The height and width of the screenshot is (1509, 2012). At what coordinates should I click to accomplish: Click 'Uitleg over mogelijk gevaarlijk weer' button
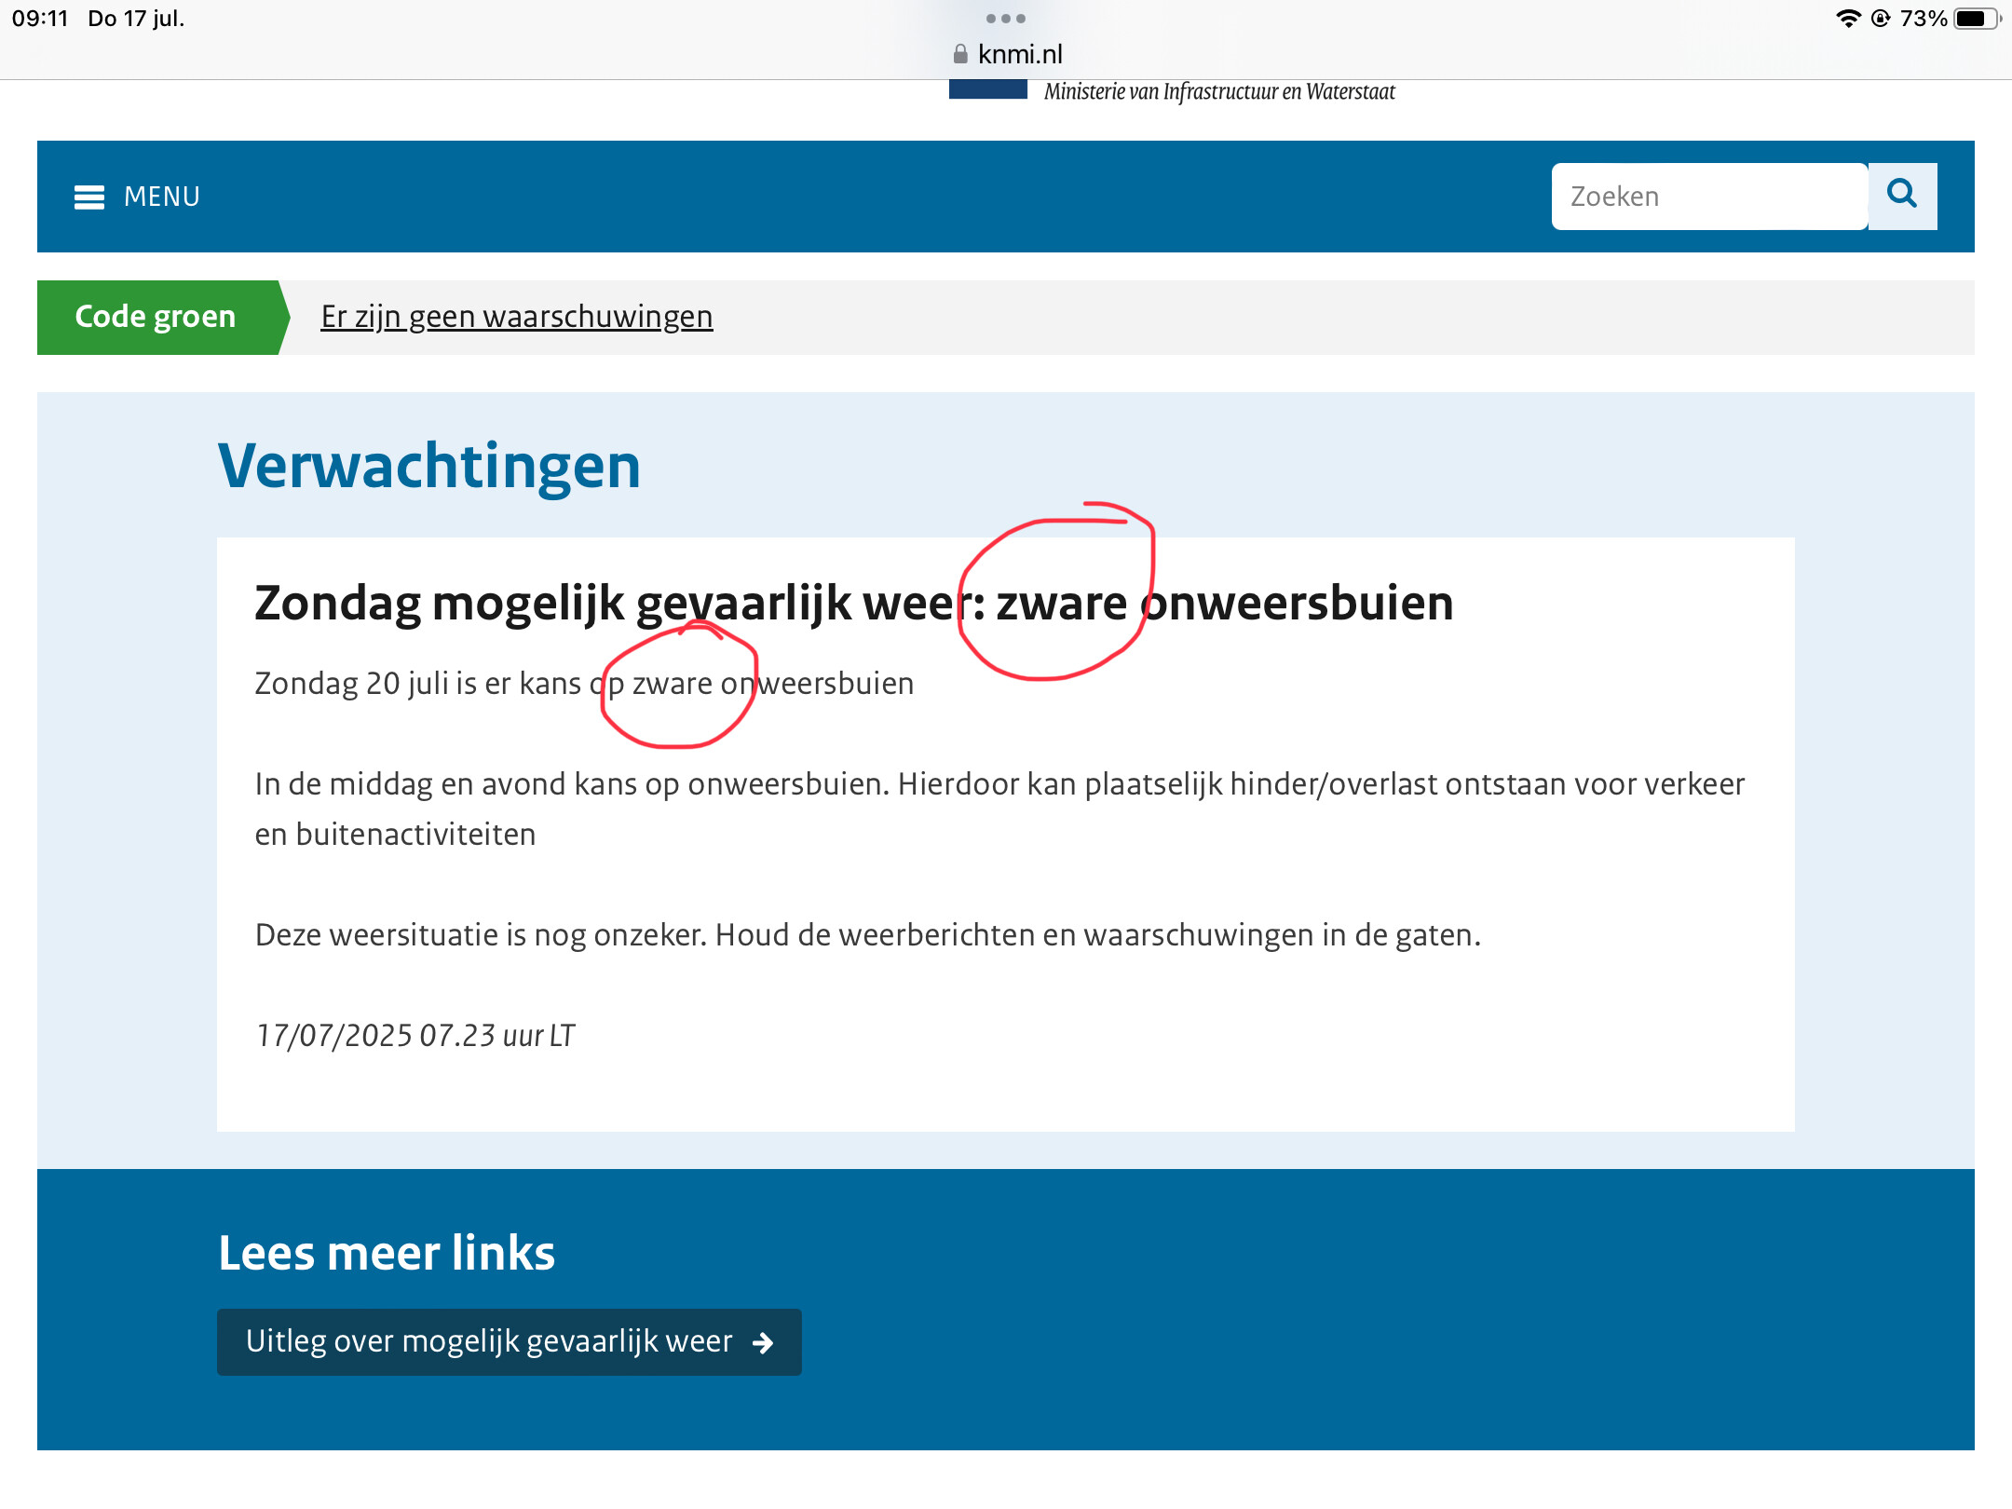pyautogui.click(x=489, y=1342)
